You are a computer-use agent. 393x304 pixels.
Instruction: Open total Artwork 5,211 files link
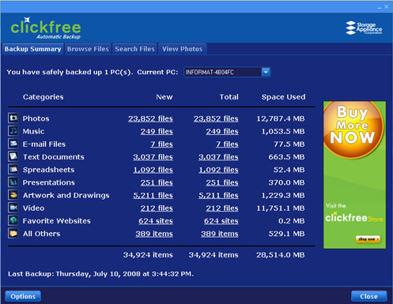pyautogui.click(x=218, y=196)
